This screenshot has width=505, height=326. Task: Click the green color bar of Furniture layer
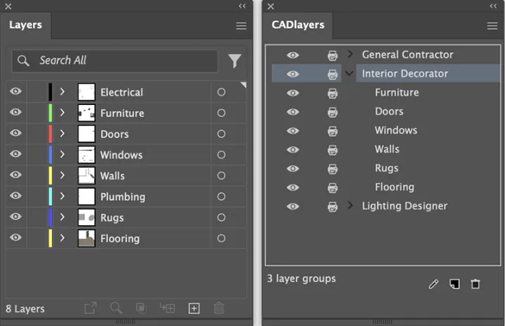pos(50,113)
